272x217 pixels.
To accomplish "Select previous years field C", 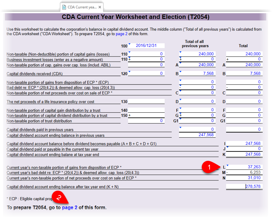I will click(197, 93).
